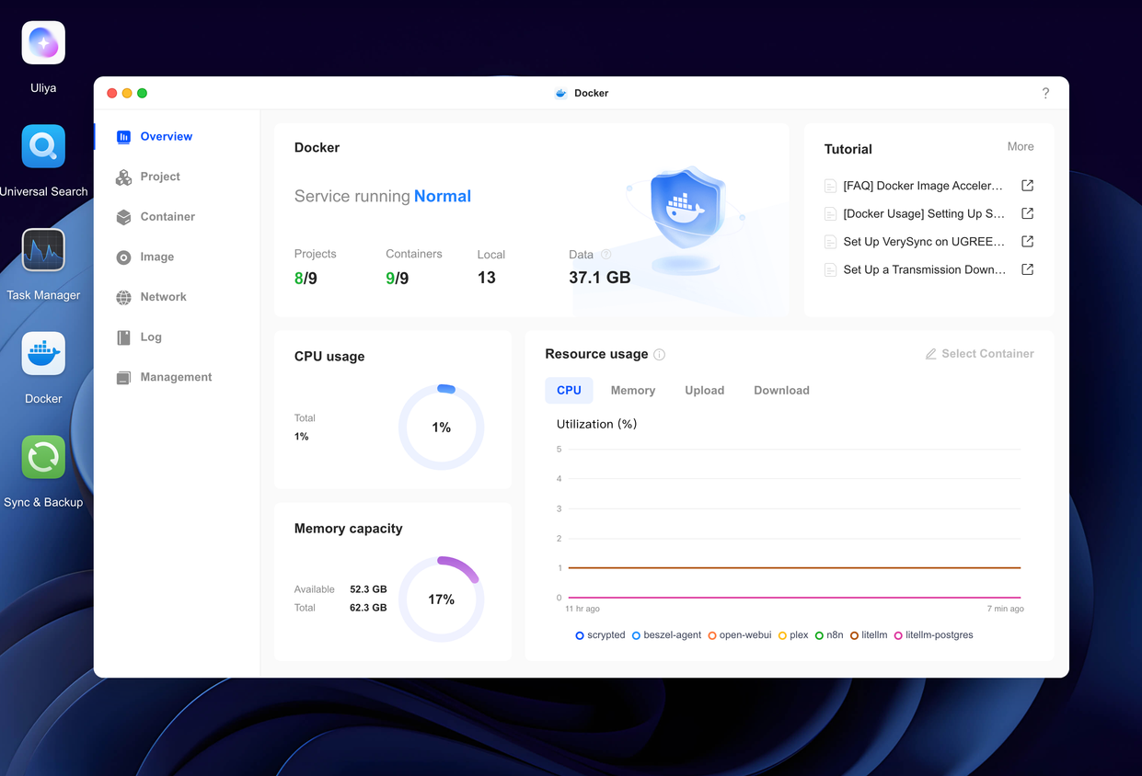Click the Docker shield illustration
The image size is (1142, 776).
(x=686, y=221)
